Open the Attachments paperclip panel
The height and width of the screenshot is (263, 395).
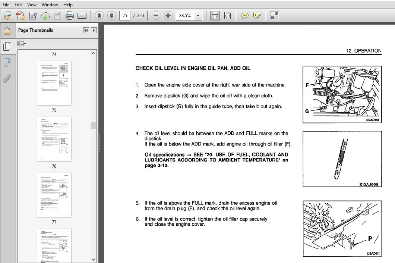tap(7, 79)
